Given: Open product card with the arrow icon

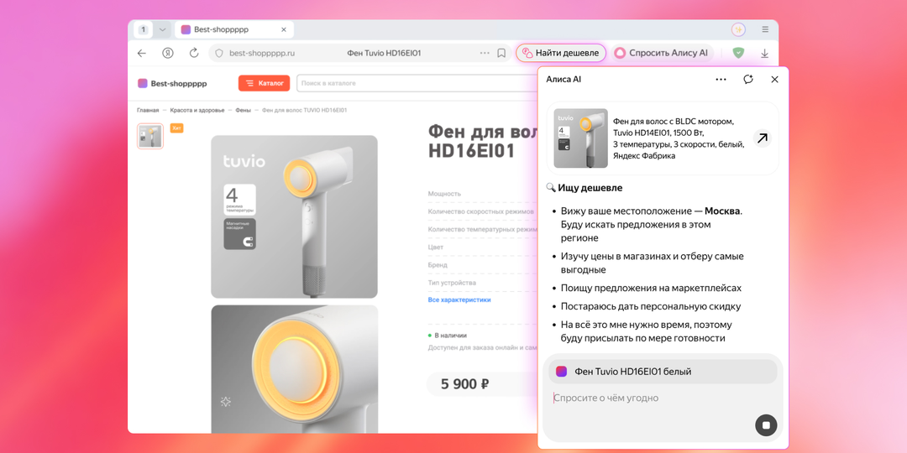Looking at the screenshot, I should [763, 138].
